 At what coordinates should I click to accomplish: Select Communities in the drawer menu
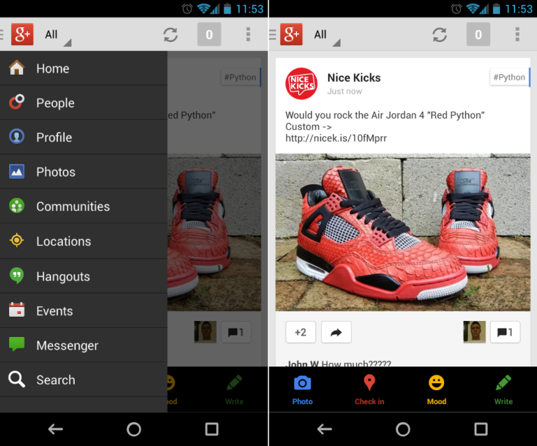point(84,206)
